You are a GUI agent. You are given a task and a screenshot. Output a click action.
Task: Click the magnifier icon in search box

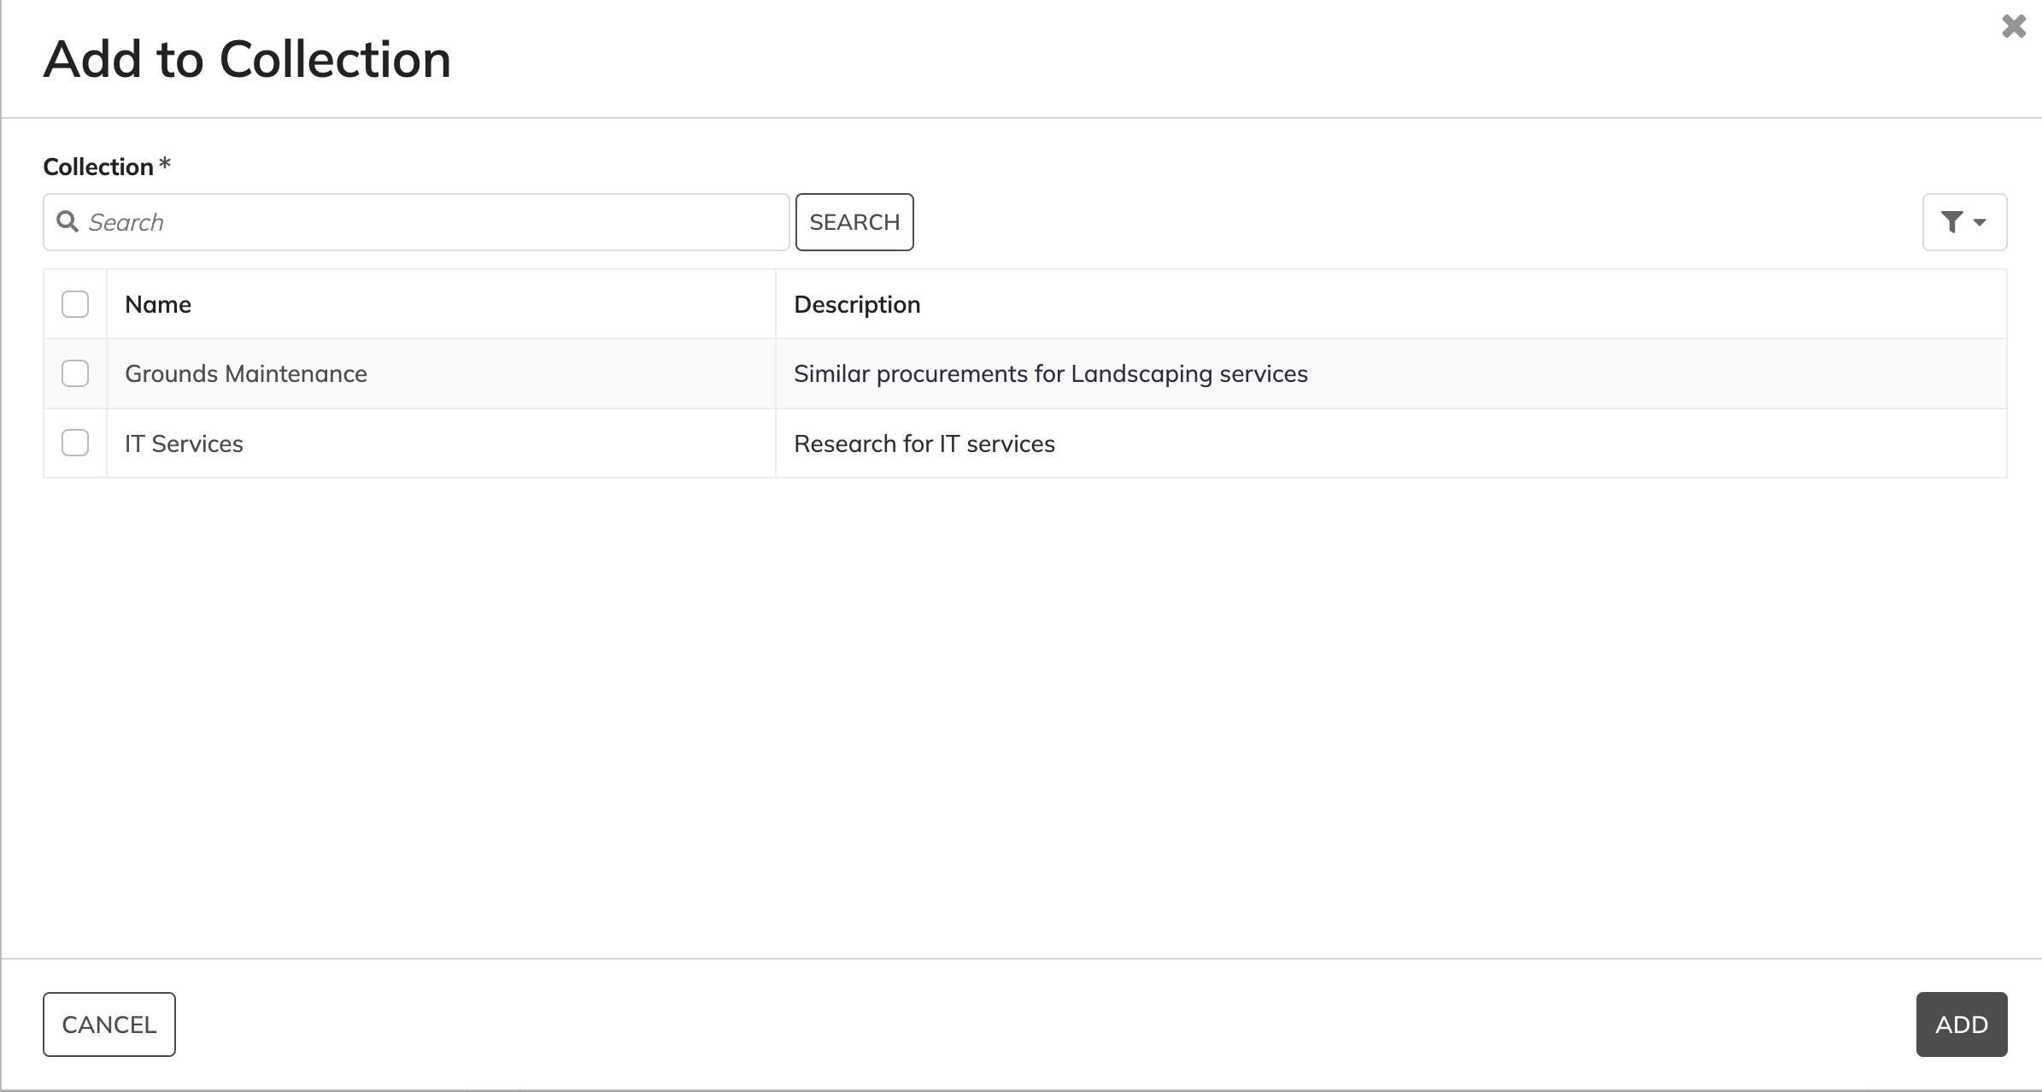pyautogui.click(x=67, y=222)
